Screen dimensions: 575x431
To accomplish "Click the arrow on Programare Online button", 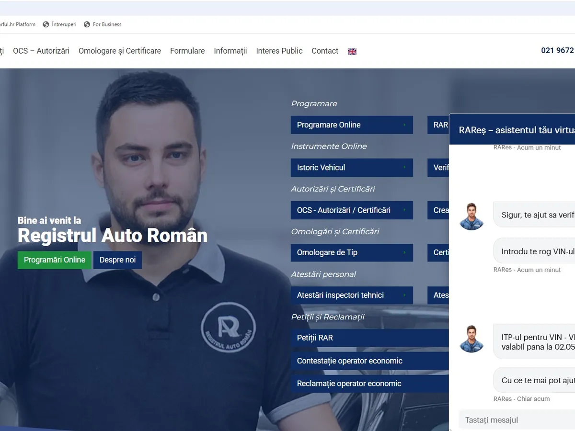I will [x=404, y=125].
